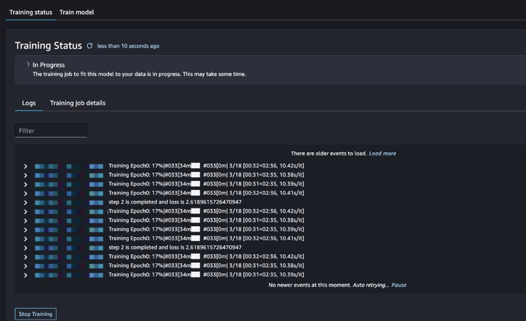Expand the first 10.41s/it log entry

pos(25,193)
